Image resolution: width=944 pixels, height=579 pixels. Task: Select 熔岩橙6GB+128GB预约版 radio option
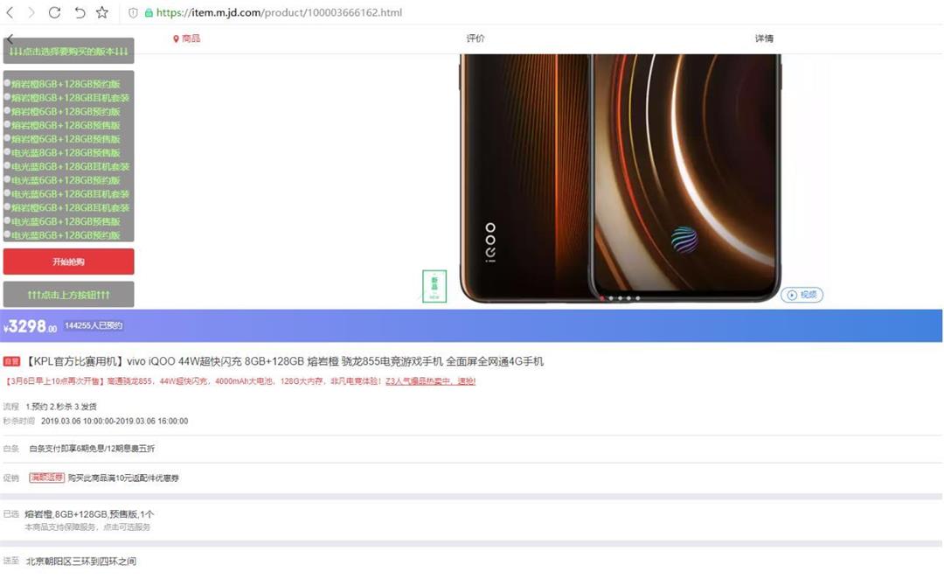point(7,111)
